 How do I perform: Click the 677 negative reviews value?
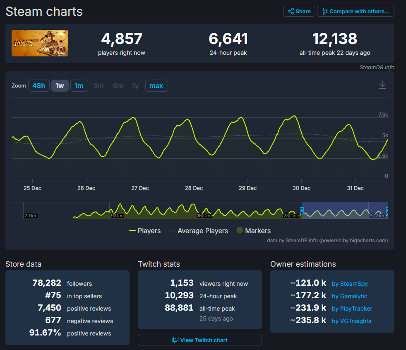53,320
